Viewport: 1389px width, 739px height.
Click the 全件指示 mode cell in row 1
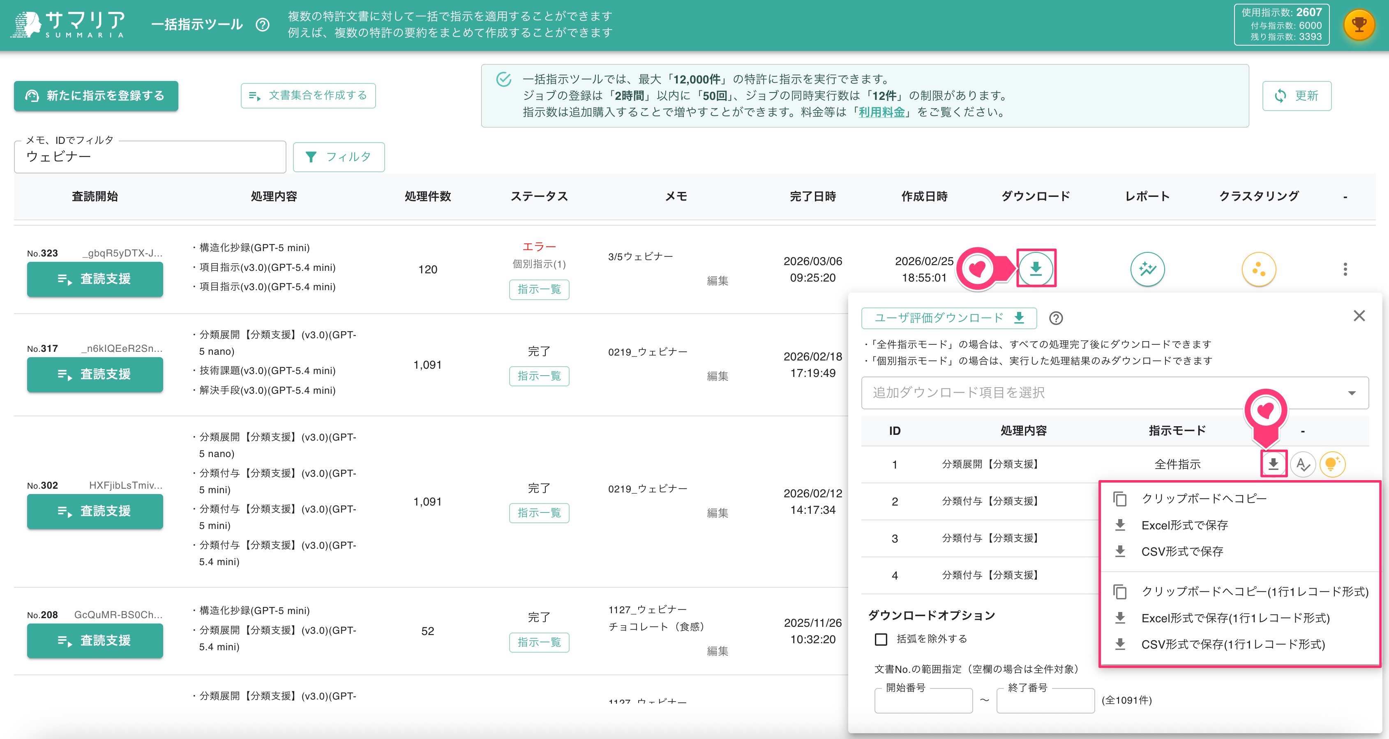click(x=1177, y=464)
